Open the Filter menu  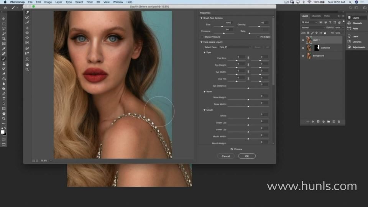click(x=89, y=2)
